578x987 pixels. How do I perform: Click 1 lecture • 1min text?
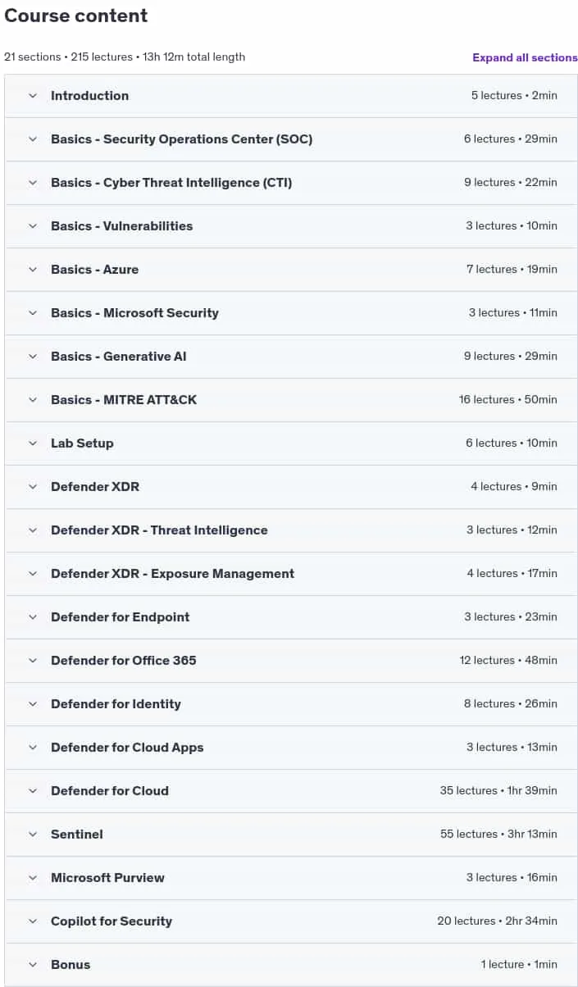519,965
